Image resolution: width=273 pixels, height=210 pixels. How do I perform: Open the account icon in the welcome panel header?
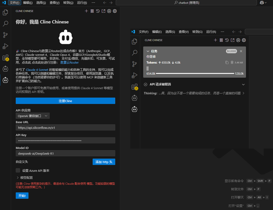[x=109, y=11]
